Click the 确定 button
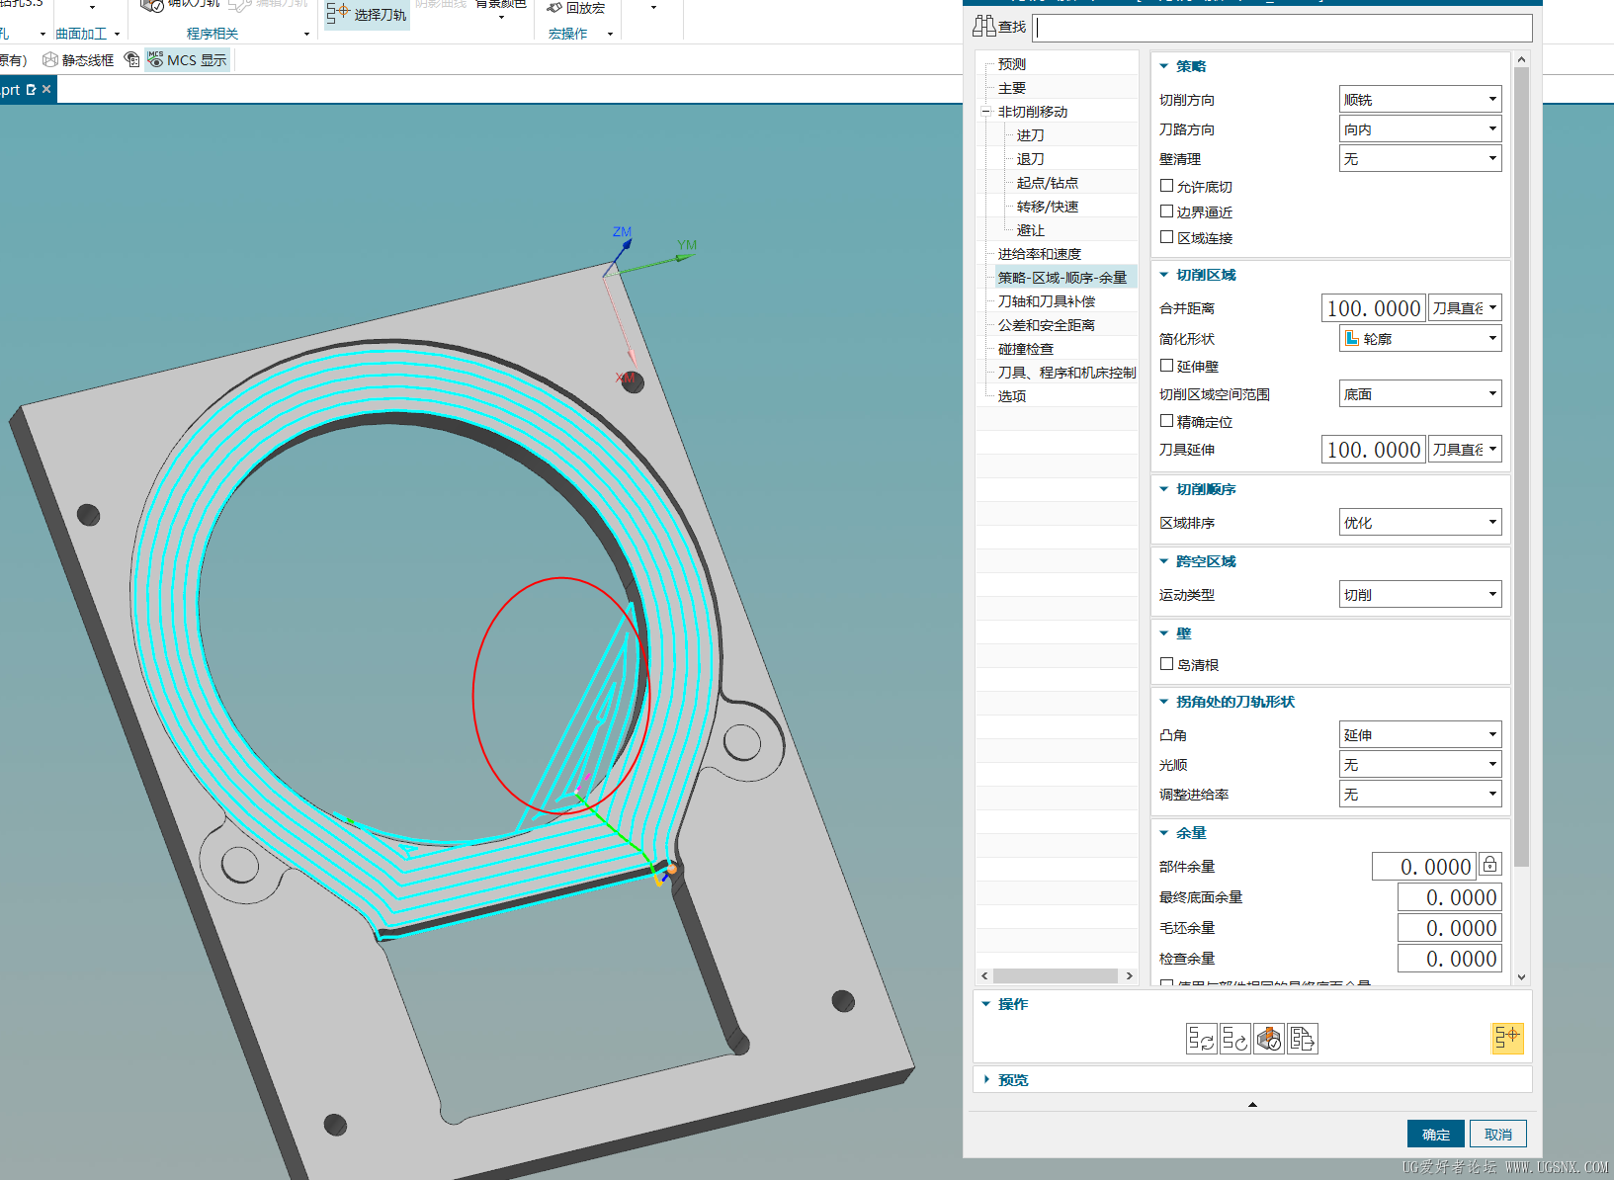The image size is (1614, 1180). [1435, 1134]
